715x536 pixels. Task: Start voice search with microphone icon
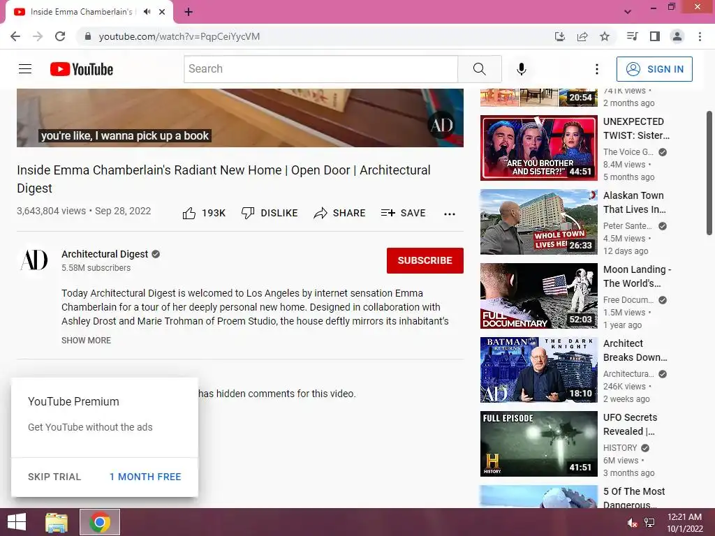(x=521, y=69)
